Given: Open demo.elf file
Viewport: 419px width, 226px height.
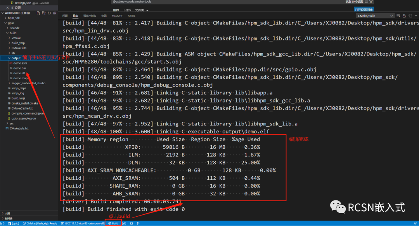Looking at the screenshot, I should 19,73.
